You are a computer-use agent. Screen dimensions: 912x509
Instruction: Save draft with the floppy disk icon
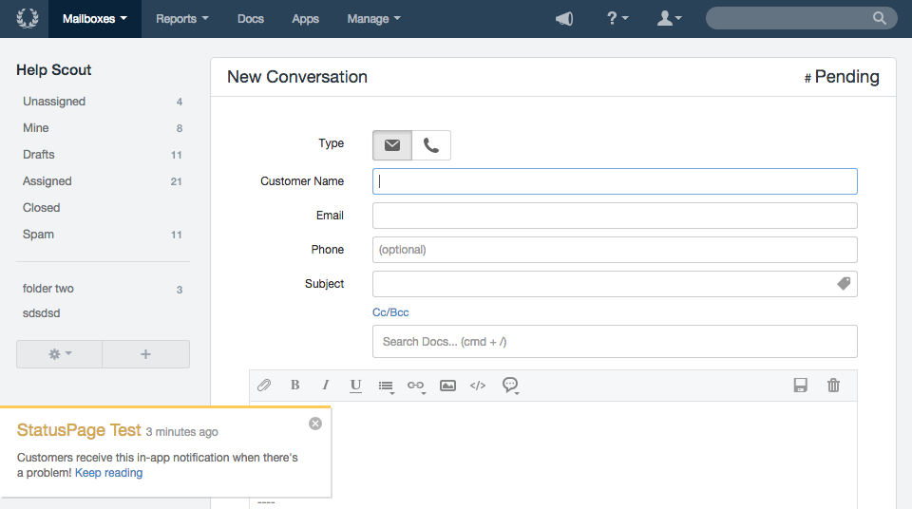800,386
